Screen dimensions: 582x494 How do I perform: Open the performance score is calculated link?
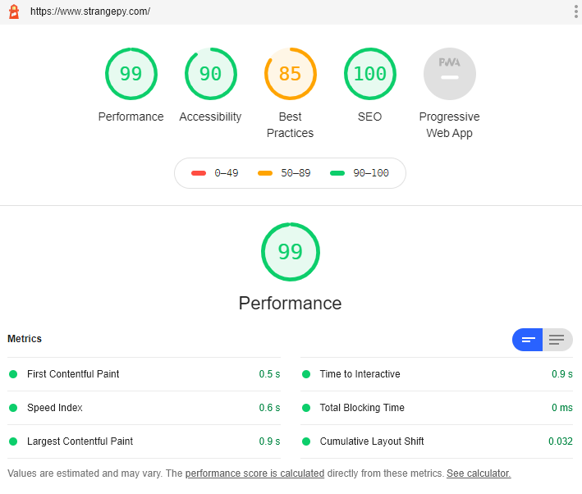pos(254,473)
